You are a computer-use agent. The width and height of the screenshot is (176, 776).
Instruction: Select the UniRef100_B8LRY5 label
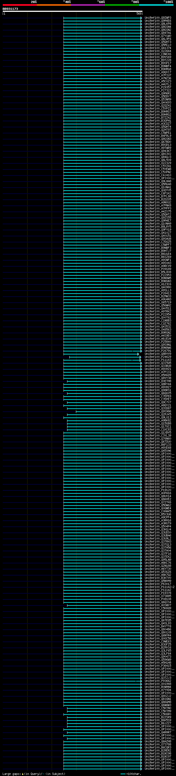(158, 227)
